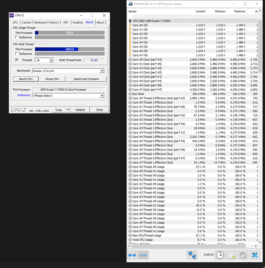The image size is (265, 268).
Task: Click scroll-down arrow in HWiNFO list
Action: tap(260, 242)
